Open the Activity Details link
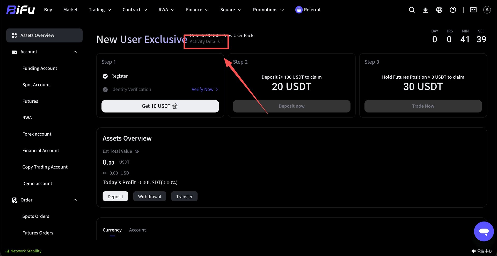Screen dimensions: 497x256 [x=207, y=42]
